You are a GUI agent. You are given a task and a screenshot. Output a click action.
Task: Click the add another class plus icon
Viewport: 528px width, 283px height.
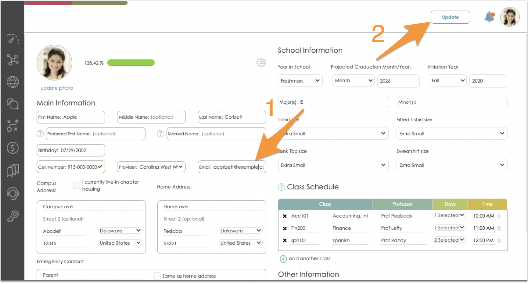(283, 259)
